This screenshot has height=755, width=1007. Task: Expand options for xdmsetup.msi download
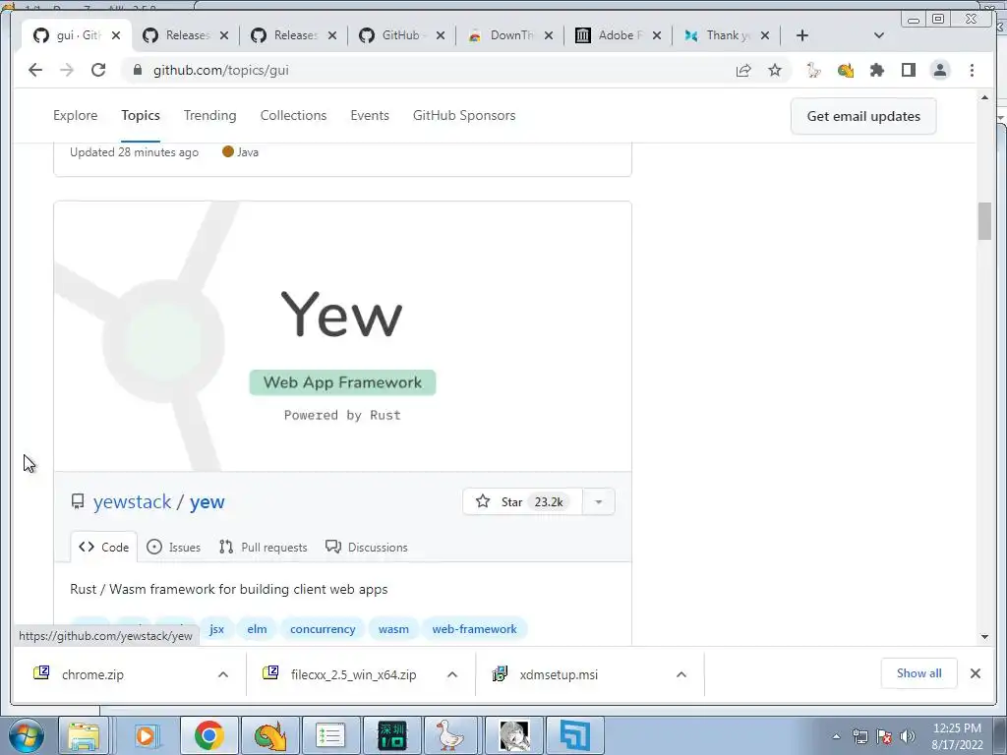pyautogui.click(x=681, y=674)
